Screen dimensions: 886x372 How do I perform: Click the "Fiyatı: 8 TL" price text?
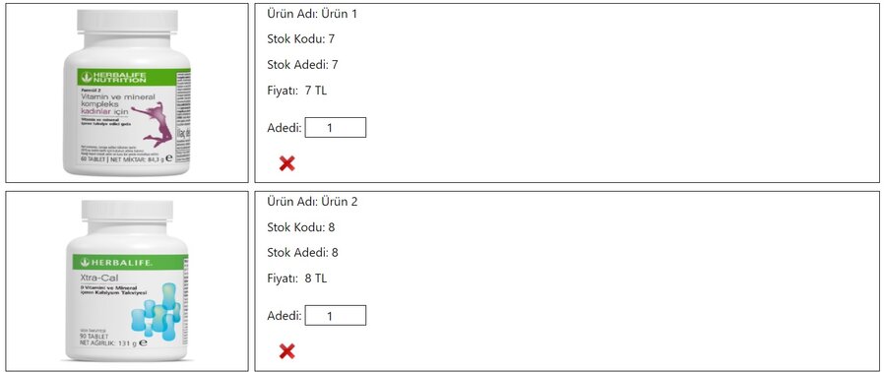click(x=297, y=279)
